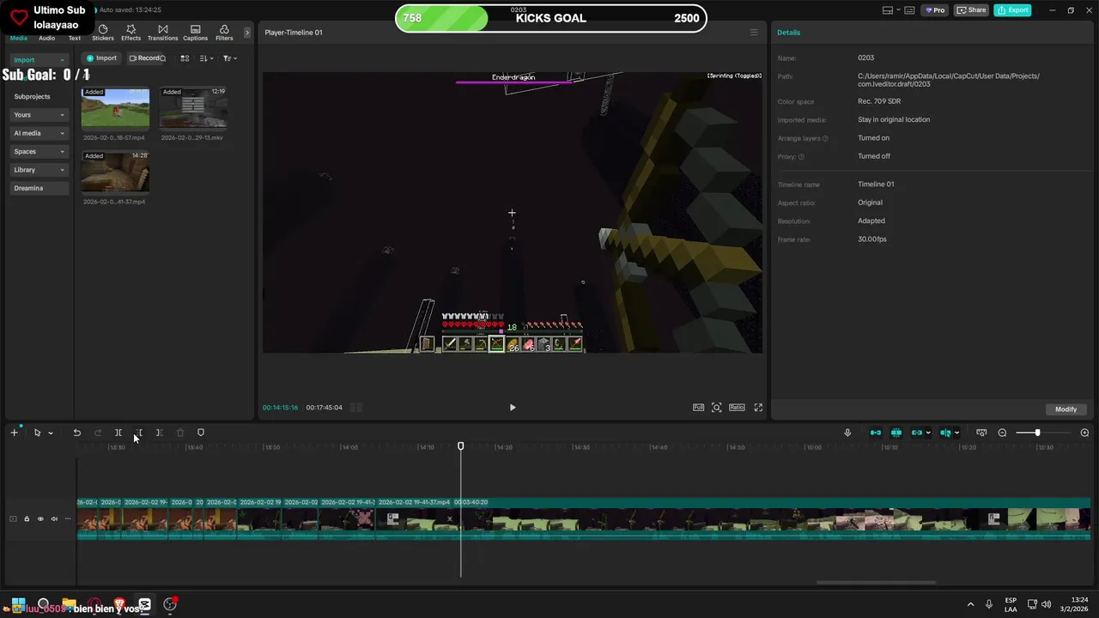Select the 14:28 mp4 clip thumbnail
Viewport: 1099px width, 618px height.
click(115, 172)
